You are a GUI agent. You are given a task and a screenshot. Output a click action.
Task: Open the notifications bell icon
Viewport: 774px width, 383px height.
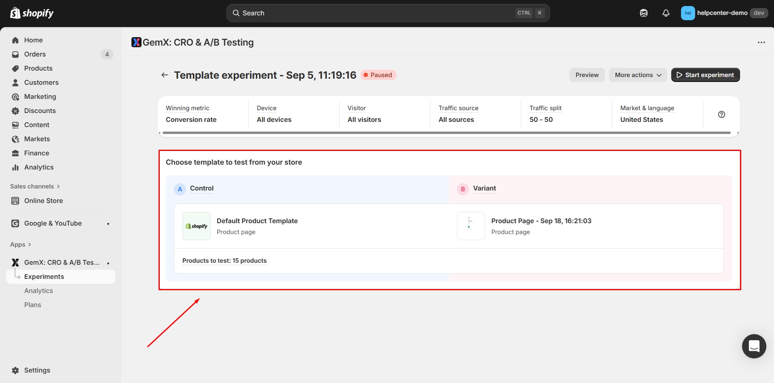coord(666,13)
